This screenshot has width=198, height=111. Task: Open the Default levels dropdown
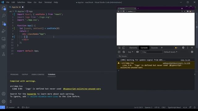[x=170, y=52]
